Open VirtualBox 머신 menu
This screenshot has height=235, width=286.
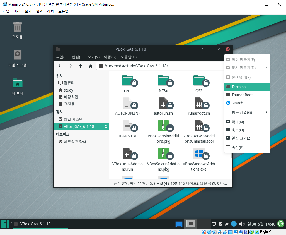17,11
